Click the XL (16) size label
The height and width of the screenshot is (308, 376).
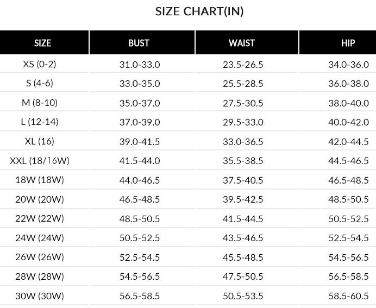pos(40,141)
